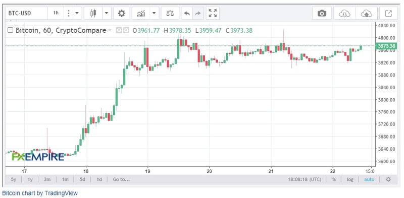404x198 pixels.
Task: Expand the chart style dropdown arrow
Action: [x=107, y=13]
